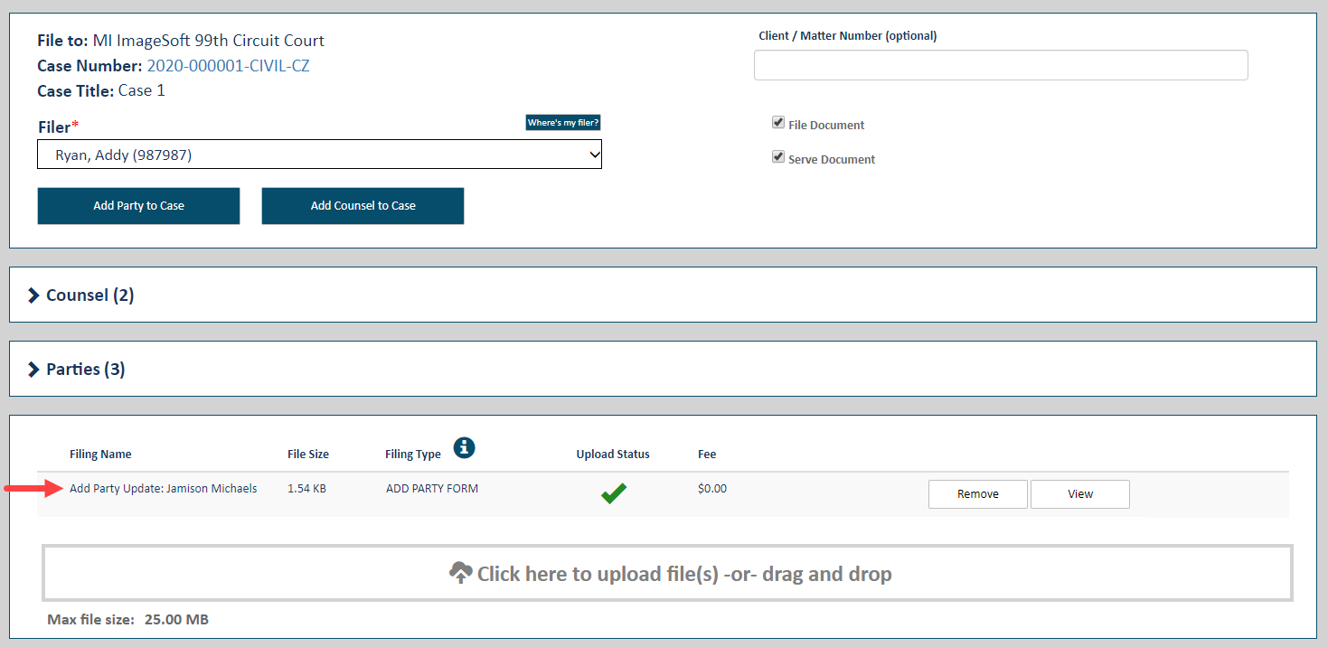The height and width of the screenshot is (647, 1328).
Task: Click the Where's my filer? button
Action: (x=563, y=123)
